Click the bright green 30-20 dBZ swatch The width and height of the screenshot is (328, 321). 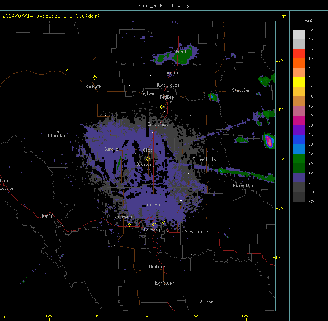pos(299,159)
